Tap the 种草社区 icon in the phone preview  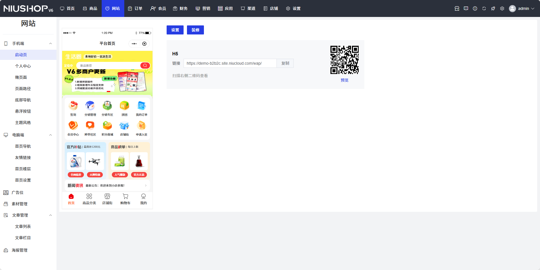point(90,125)
